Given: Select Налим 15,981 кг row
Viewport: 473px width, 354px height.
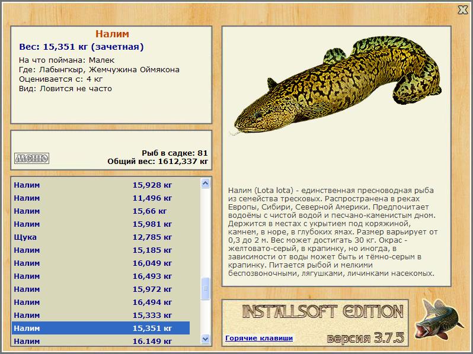Looking at the screenshot, I should pos(101,224).
